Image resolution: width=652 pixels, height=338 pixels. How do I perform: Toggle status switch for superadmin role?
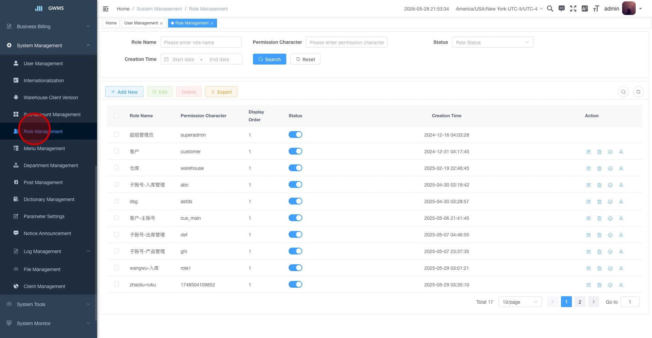pos(295,135)
